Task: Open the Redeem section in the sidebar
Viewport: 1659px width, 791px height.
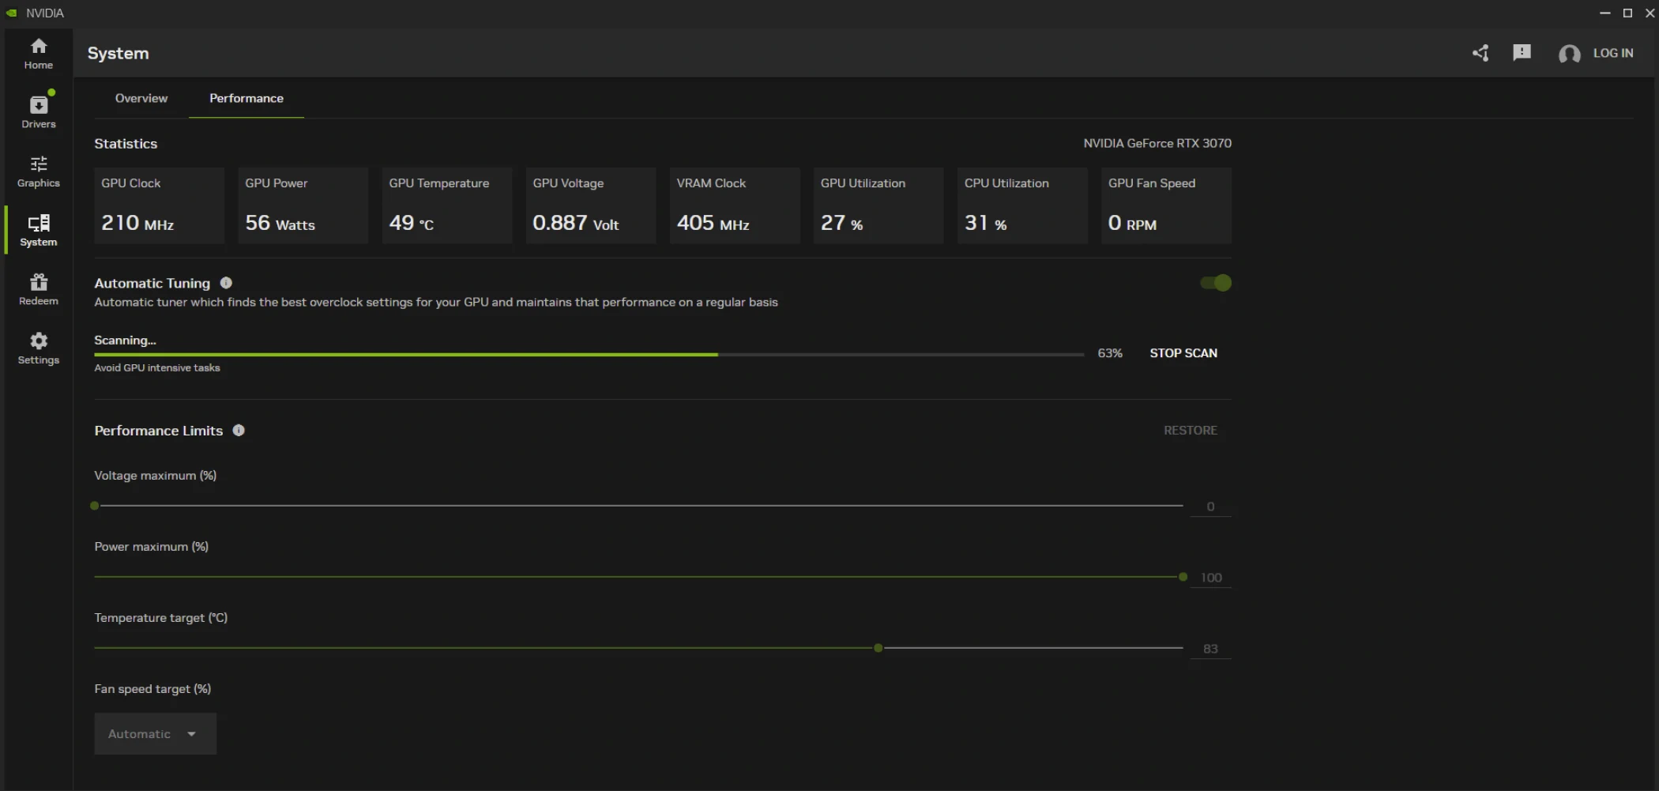Action: pos(37,288)
